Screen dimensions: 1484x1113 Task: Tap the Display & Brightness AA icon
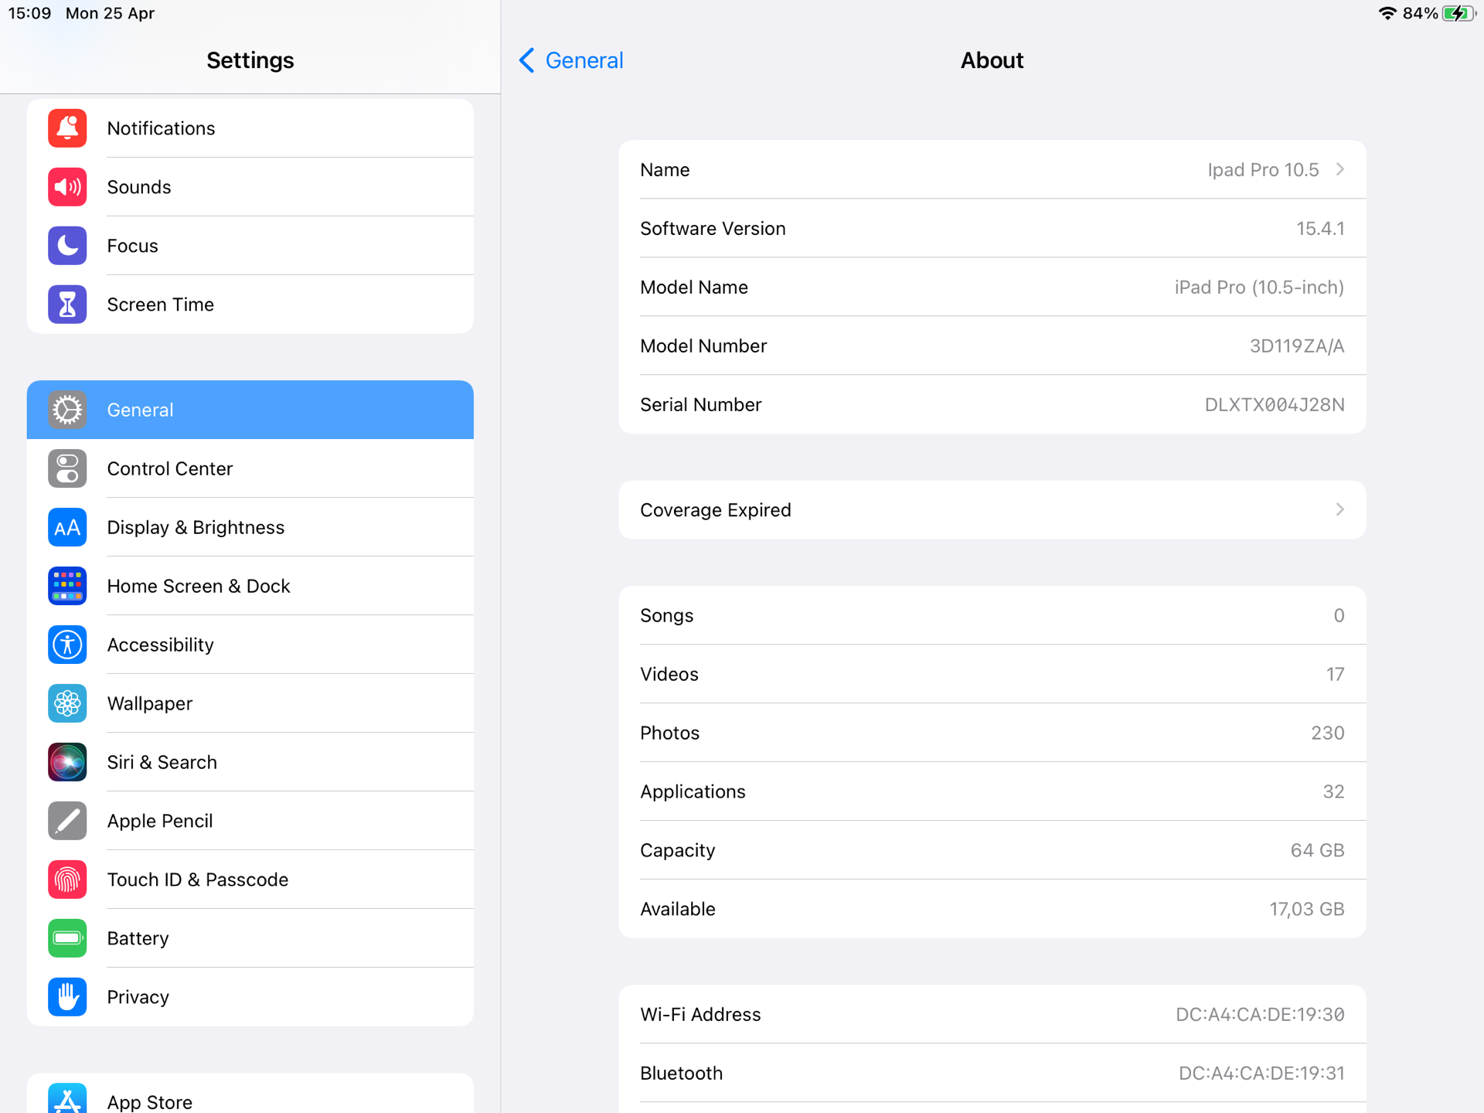(x=67, y=527)
